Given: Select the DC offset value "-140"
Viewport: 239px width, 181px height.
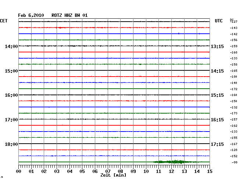Looking at the screenshot, I should (x=233, y=83).
